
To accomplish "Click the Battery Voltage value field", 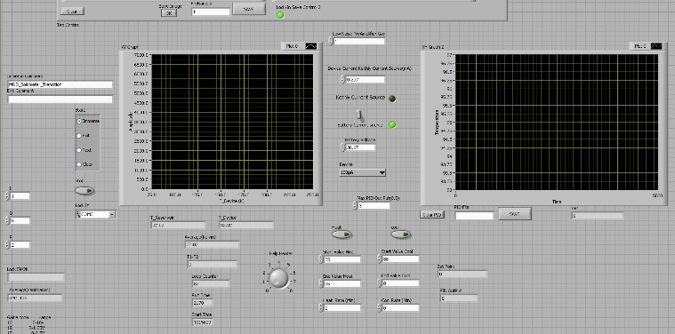I will pyautogui.click(x=360, y=147).
